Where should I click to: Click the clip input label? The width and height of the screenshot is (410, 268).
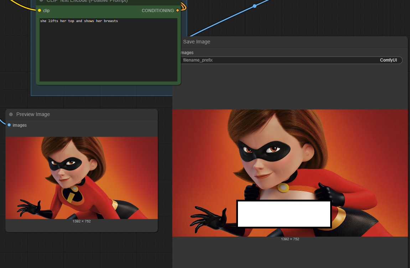[x=46, y=10]
